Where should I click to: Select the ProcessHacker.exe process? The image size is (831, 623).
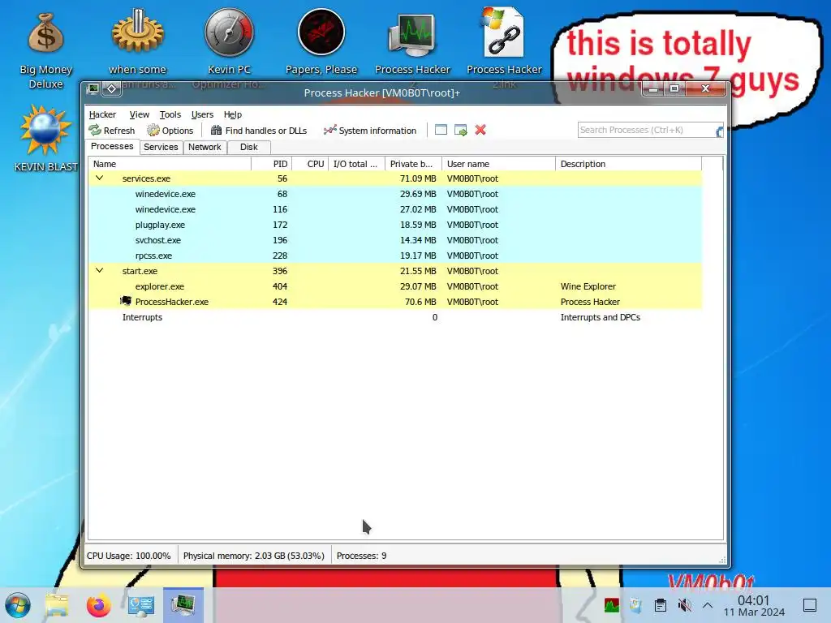(395, 302)
